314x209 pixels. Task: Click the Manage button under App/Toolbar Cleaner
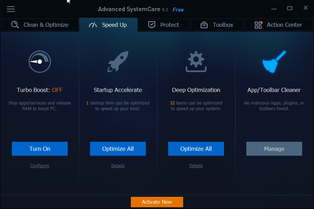(274, 149)
